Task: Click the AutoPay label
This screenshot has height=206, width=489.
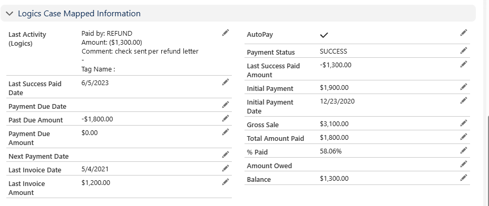Action: click(x=260, y=35)
